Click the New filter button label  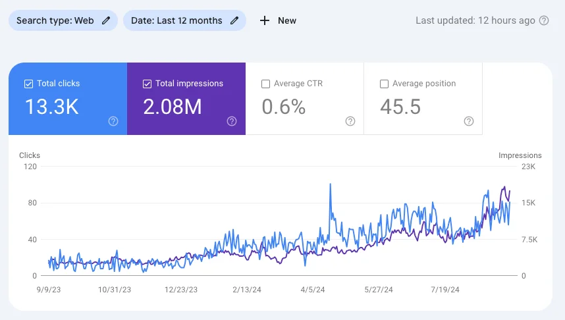pyautogui.click(x=287, y=20)
